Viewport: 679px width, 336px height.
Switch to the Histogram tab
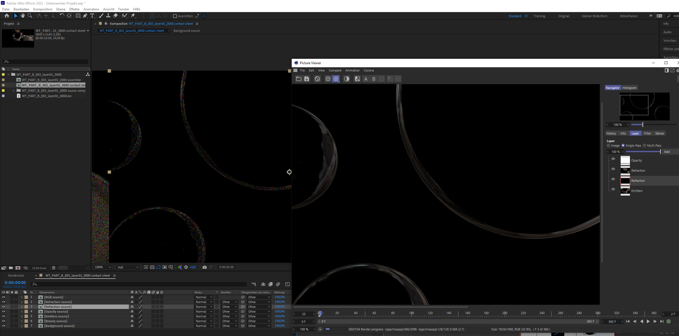(x=629, y=88)
